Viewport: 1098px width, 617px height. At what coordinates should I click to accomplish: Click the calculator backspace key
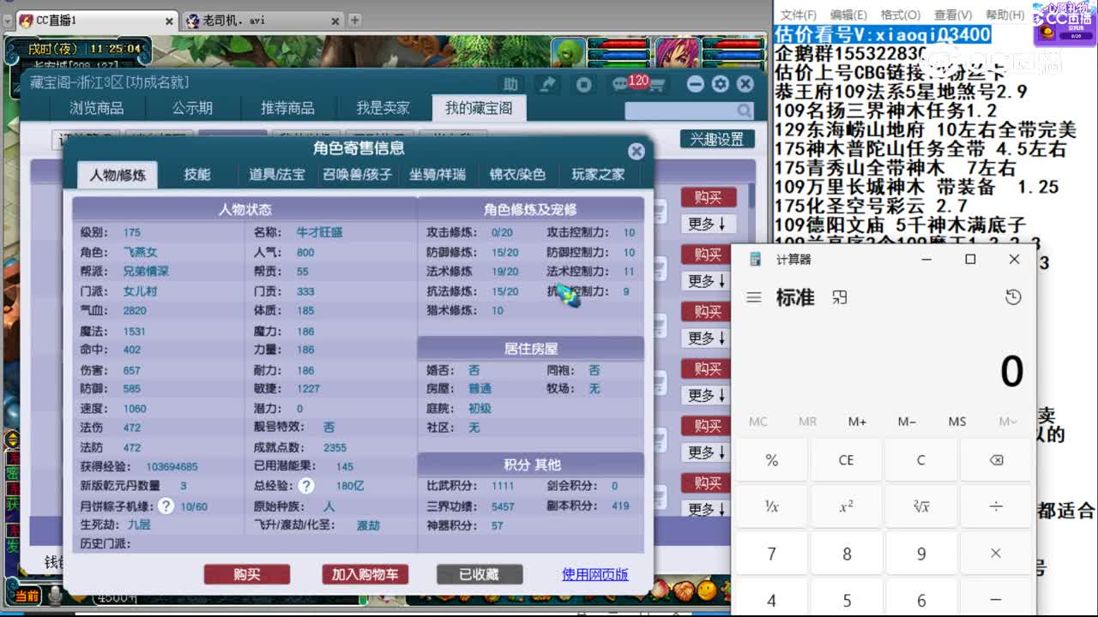click(x=996, y=460)
